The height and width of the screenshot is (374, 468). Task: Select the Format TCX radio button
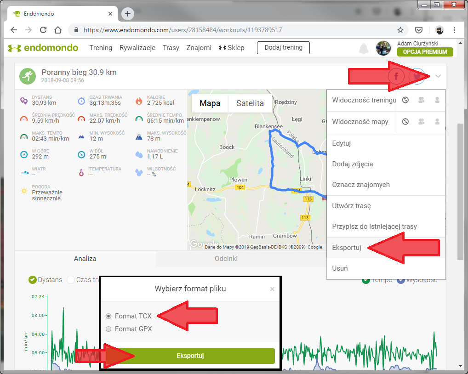108,316
